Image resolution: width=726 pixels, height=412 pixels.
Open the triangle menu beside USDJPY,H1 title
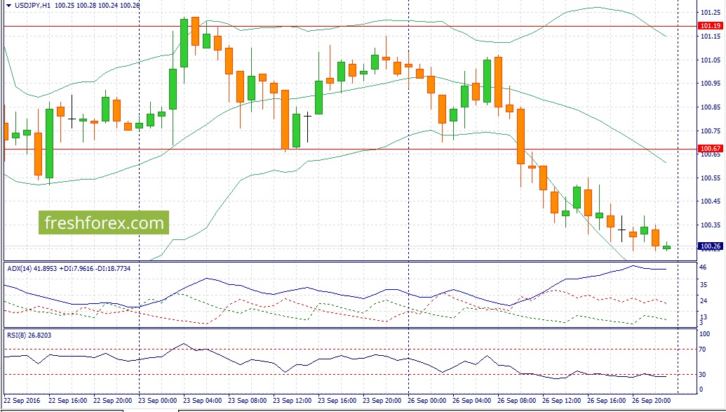8,5
